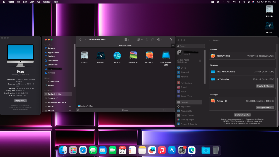Open the Network icon in Finder
The width and height of the screenshot is (279, 157).
[117, 55]
